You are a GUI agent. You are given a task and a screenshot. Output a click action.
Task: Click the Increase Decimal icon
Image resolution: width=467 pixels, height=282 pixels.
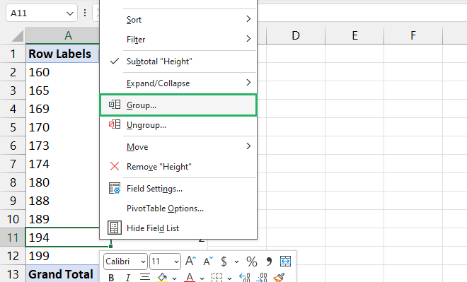tap(245, 278)
